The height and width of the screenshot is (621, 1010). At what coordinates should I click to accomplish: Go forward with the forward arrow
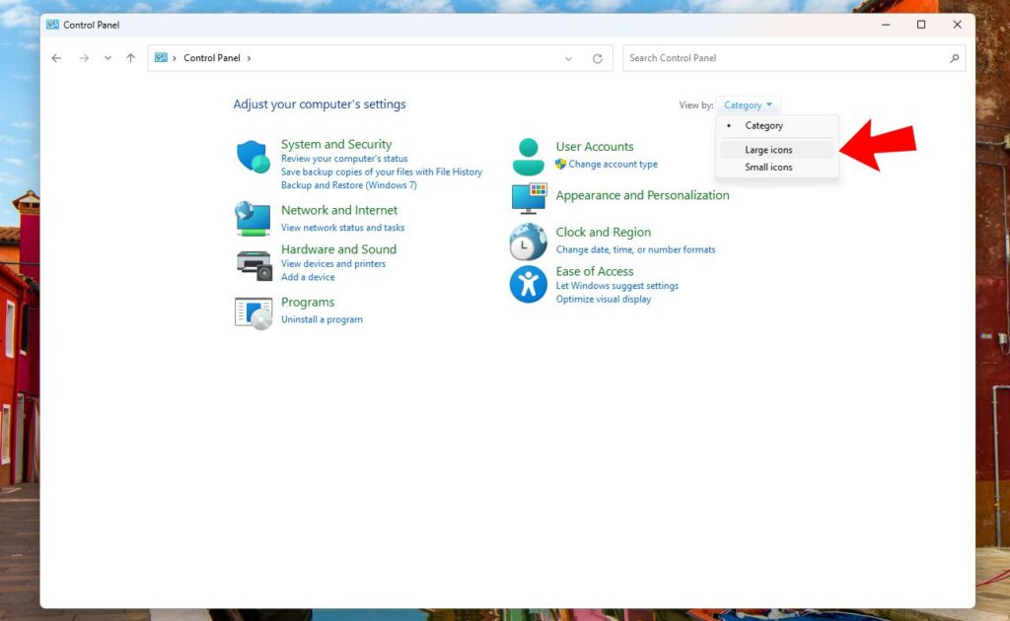point(84,58)
